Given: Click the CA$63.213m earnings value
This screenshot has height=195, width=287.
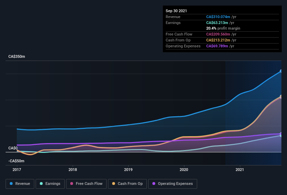Looking at the screenshot, I should tap(217, 23).
